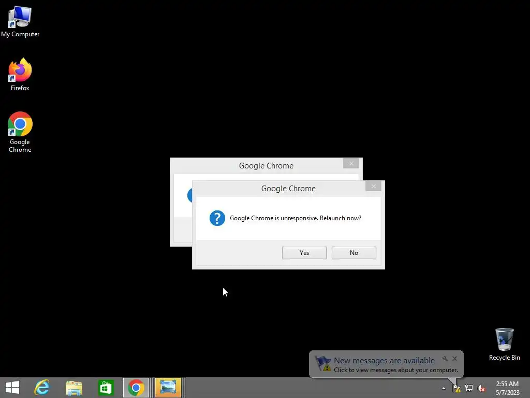Open the network tray icon
Screen dimensions: 530x398
469,388
